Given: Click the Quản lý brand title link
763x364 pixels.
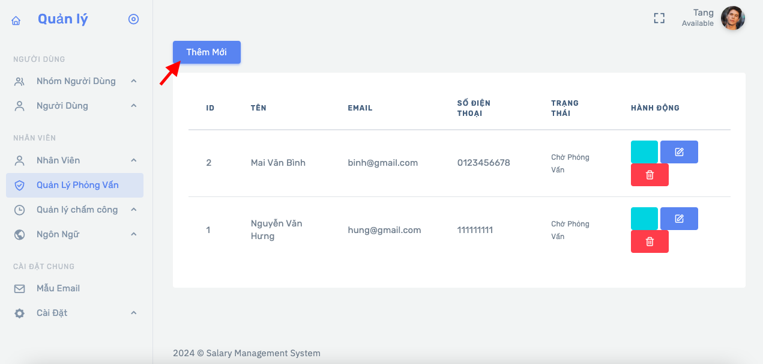Looking at the screenshot, I should coord(62,19).
